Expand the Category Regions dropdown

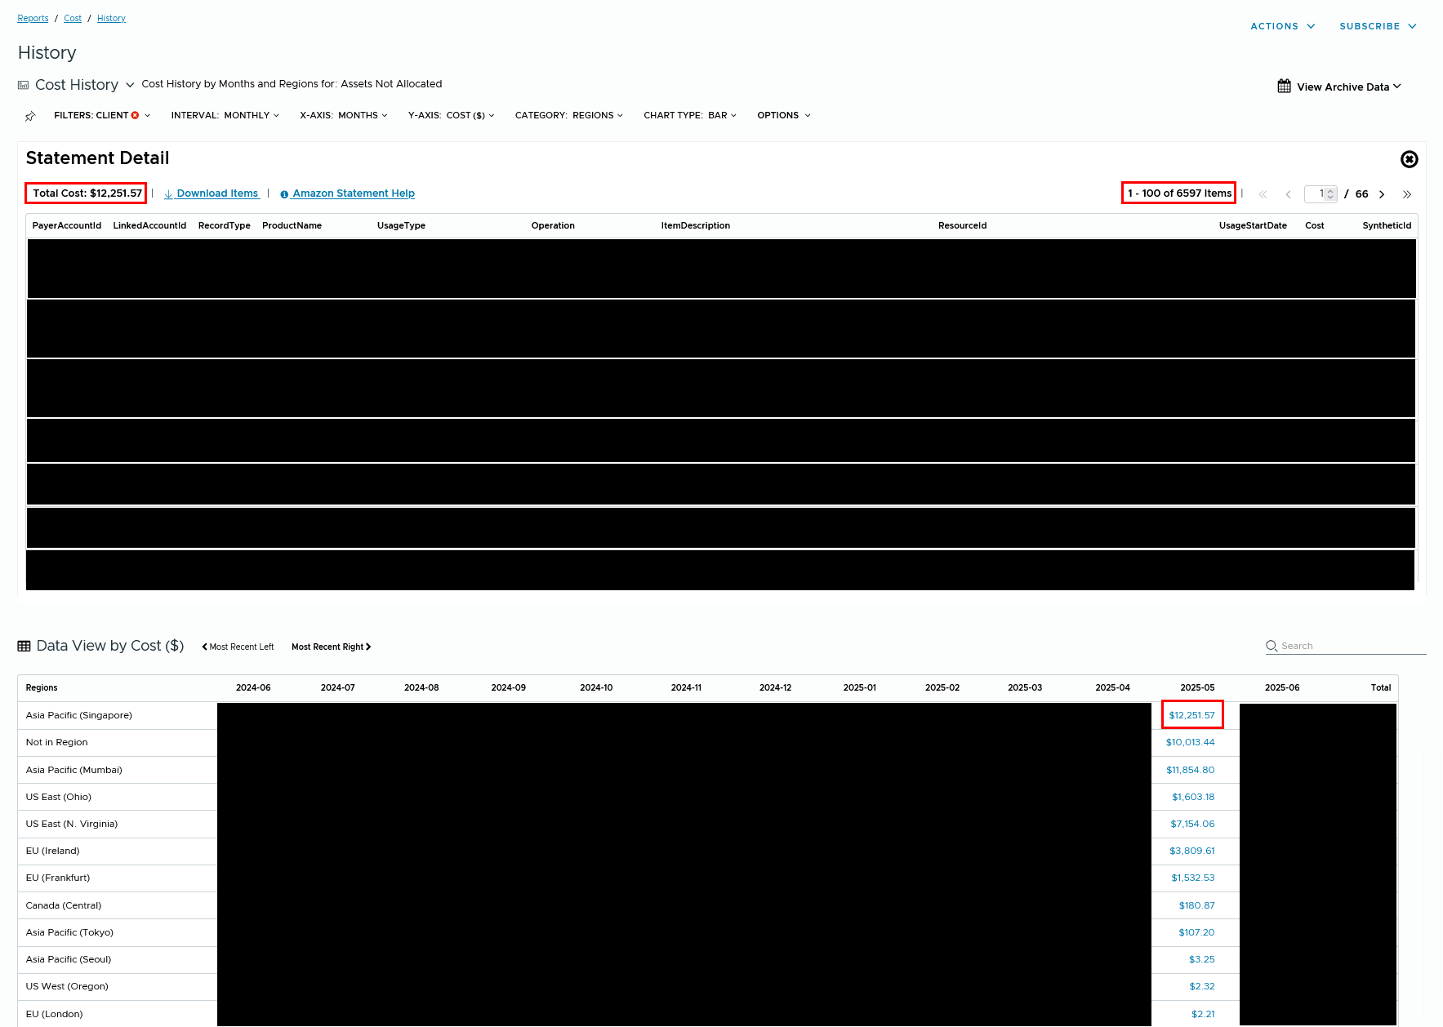point(568,115)
